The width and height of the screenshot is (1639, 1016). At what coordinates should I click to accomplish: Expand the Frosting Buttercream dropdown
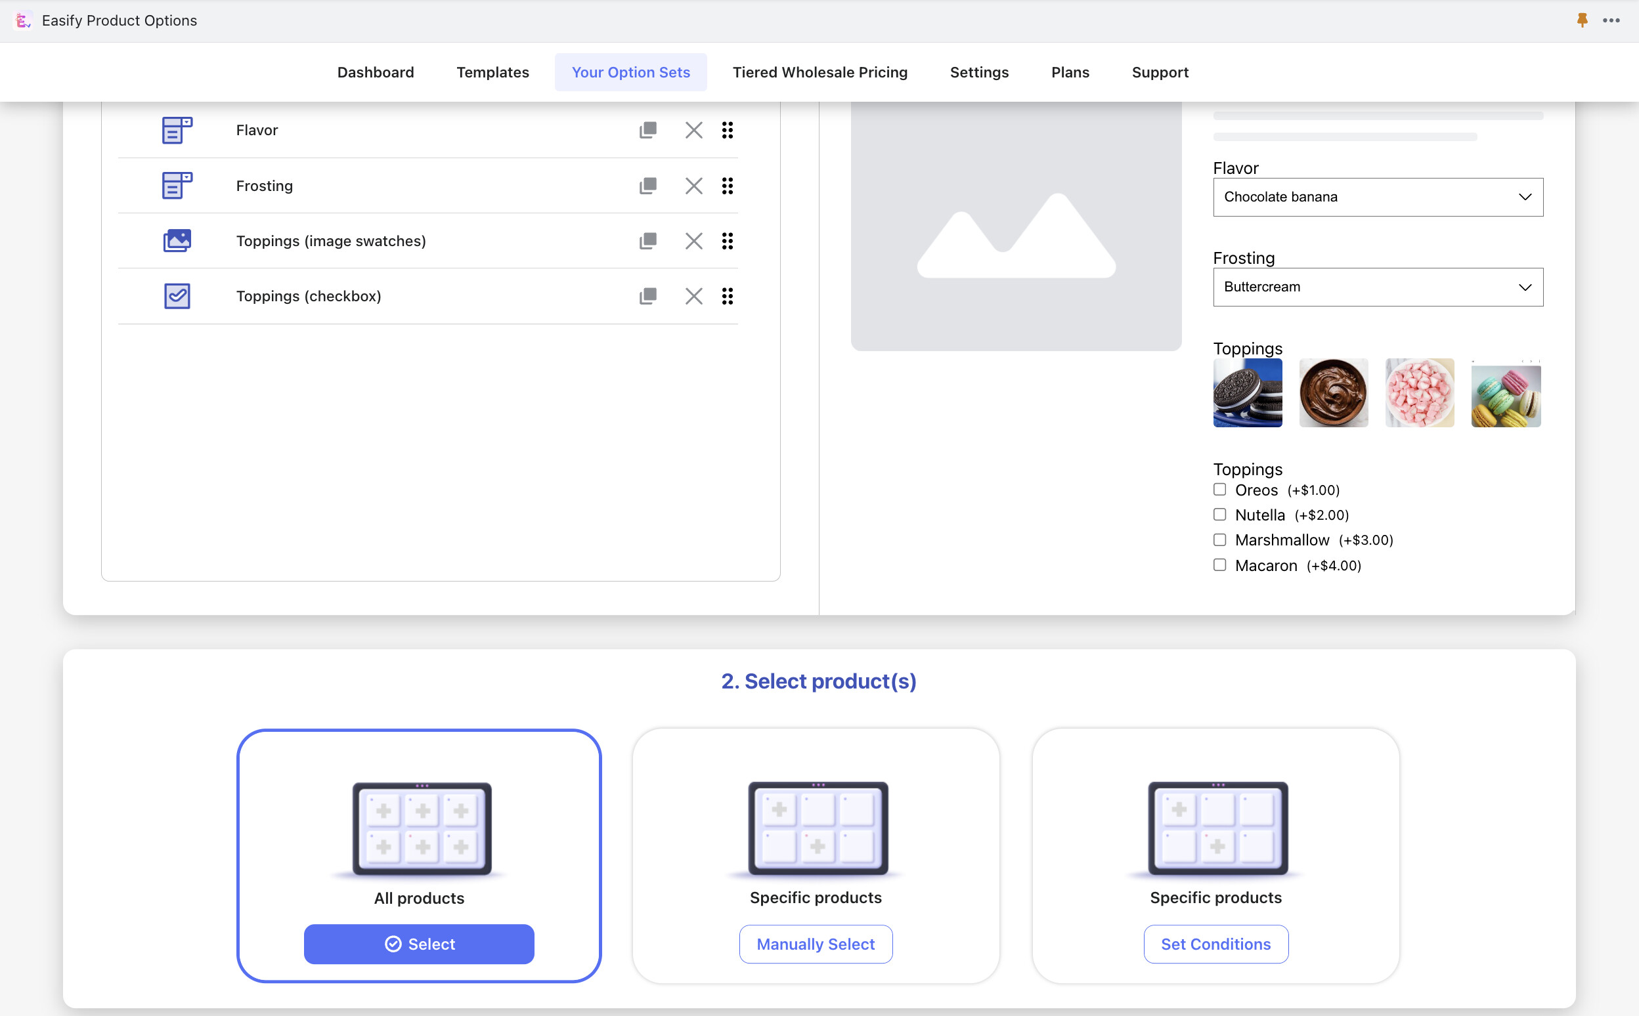pyautogui.click(x=1377, y=287)
